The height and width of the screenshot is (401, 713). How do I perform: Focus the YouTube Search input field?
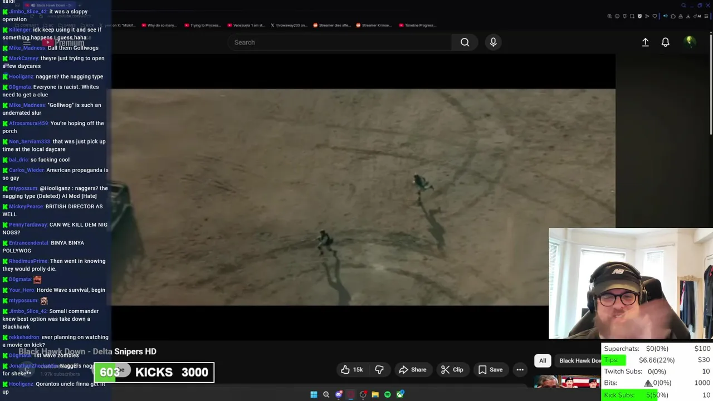coord(339,42)
